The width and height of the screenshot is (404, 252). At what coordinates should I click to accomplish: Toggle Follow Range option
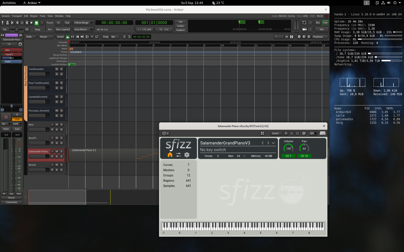[83, 23]
